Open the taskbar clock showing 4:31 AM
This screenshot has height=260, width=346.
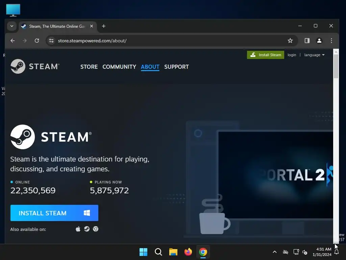click(x=322, y=252)
